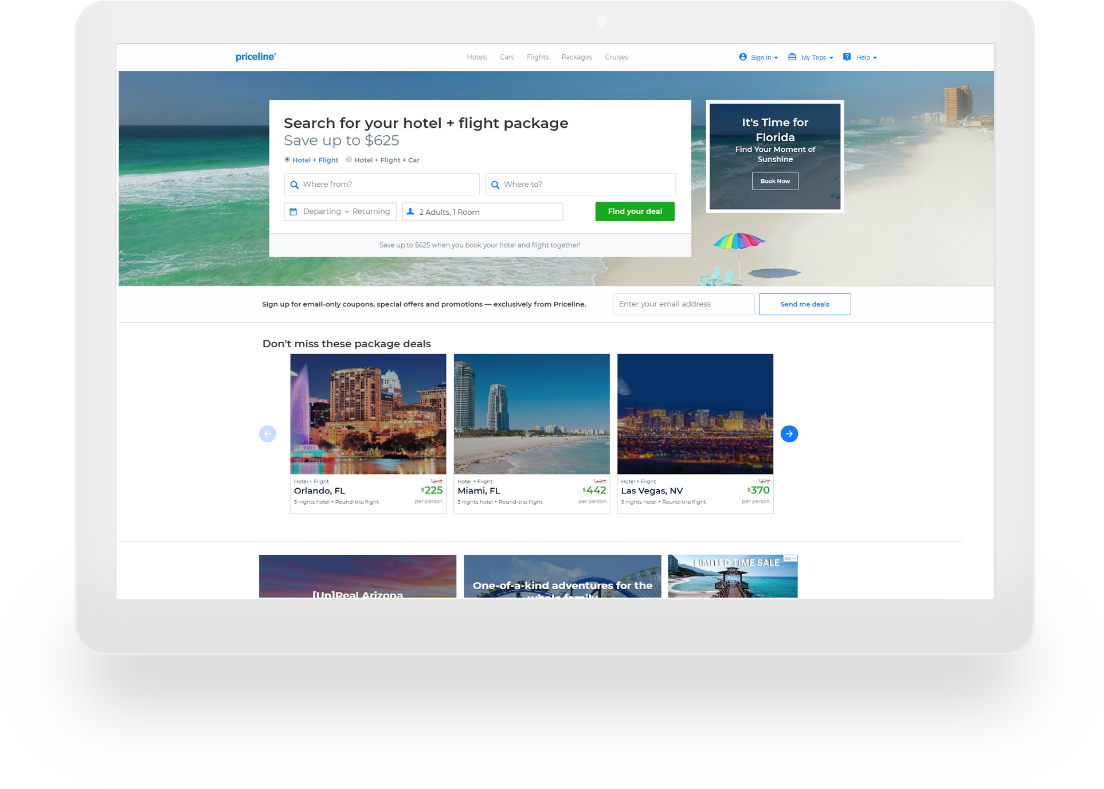This screenshot has width=1104, height=789.
Task: Click the Enter your email address field
Action: pos(683,304)
